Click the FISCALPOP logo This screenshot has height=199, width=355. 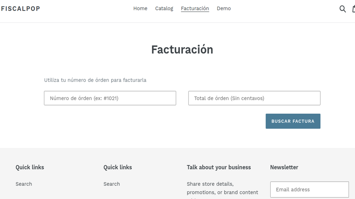tap(20, 8)
